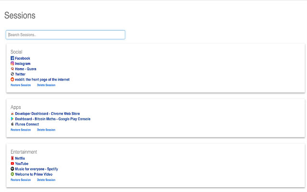Open the Home - Quora link
This screenshot has height=192, width=307.
point(25,69)
